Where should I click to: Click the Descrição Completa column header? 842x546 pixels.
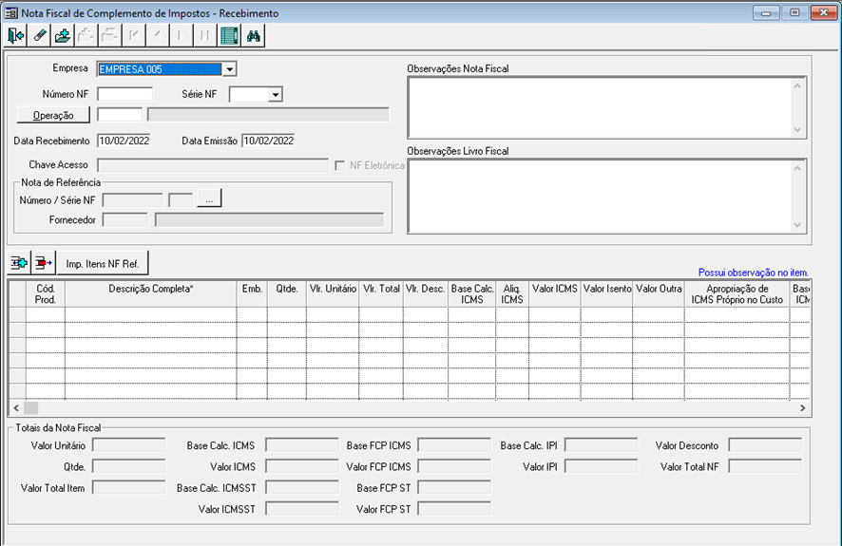coord(151,294)
